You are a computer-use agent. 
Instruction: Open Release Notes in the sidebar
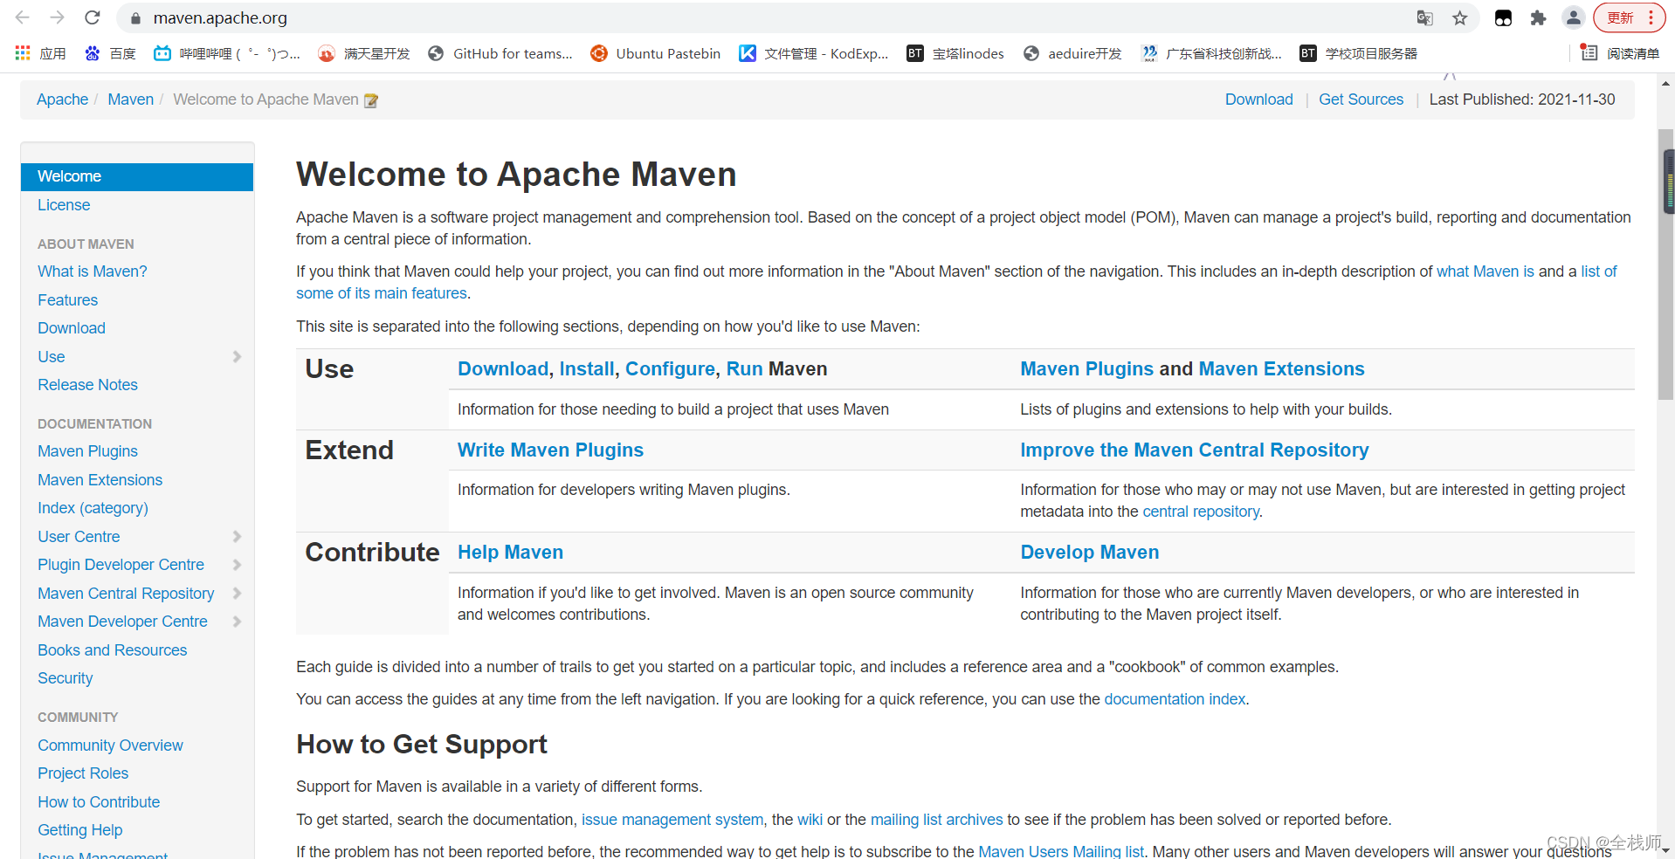[87, 385]
